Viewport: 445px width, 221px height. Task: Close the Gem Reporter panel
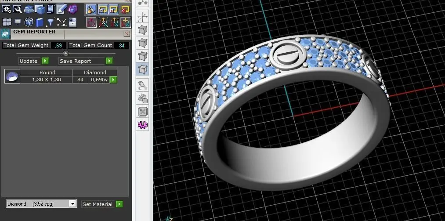point(127,34)
